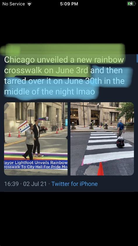The image size is (138, 246).
Task: Tap the large orange cone in right photo
Action: click(x=101, y=169)
